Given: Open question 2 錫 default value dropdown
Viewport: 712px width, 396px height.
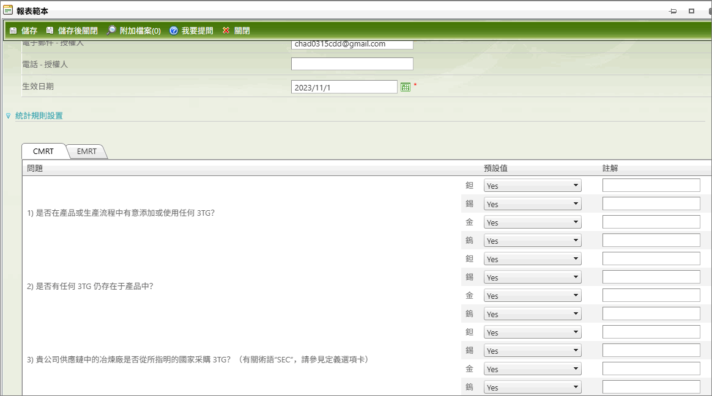Looking at the screenshot, I should point(532,277).
